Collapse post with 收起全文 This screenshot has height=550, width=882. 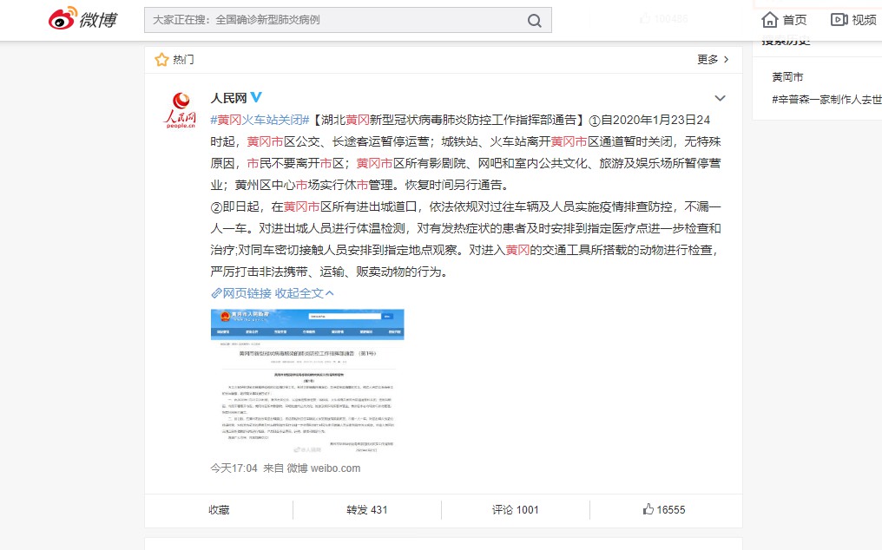[305, 293]
